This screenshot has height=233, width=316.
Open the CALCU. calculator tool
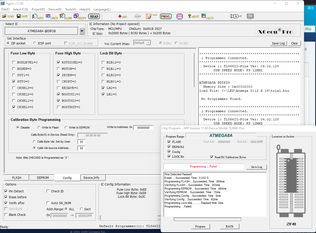[x=208, y=16]
